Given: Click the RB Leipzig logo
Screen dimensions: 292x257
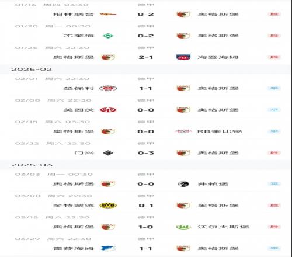Looking at the screenshot, I should (183, 131).
